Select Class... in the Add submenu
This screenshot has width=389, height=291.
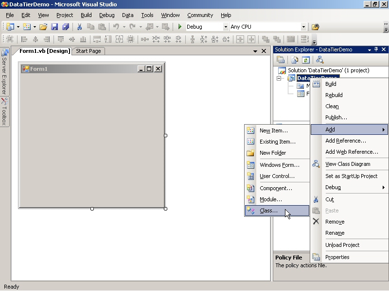[277, 210]
